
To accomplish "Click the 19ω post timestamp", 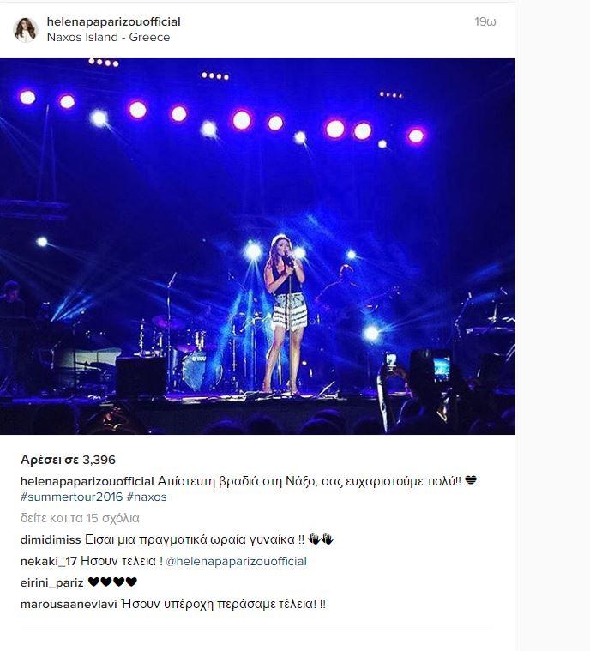I will [485, 21].
